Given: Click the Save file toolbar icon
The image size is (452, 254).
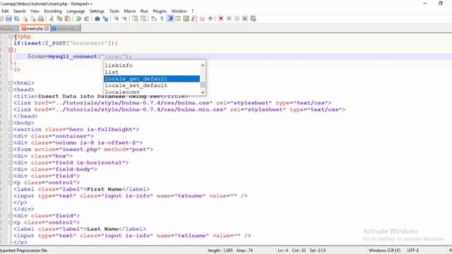Looking at the screenshot, I should 8,19.
